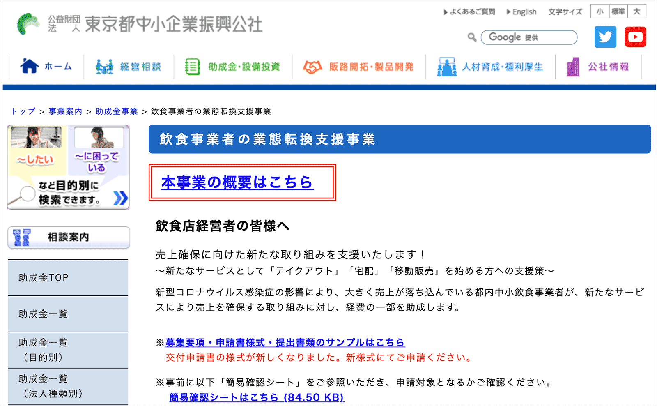Open the YouTube icon link
This screenshot has width=657, height=406.
(635, 37)
